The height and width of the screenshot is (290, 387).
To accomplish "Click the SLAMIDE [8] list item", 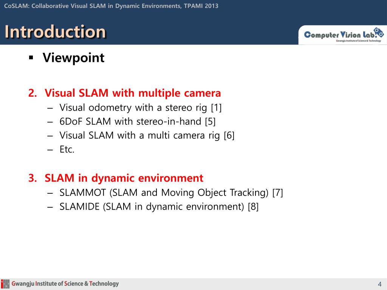I will 159,207.
